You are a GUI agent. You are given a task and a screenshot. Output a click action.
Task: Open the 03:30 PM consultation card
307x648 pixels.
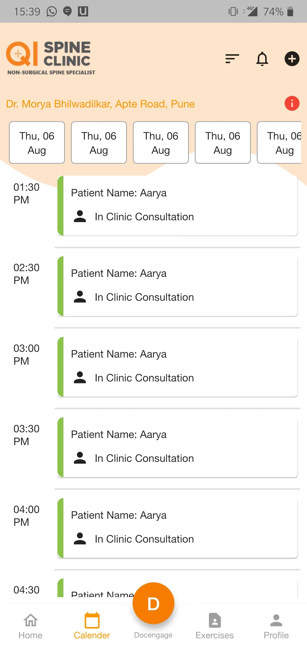coord(177,447)
